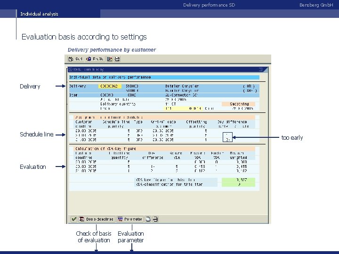This screenshot has width=339, height=254.
Task: Click the 'Offsetting quantity' column header
Action: (196, 124)
